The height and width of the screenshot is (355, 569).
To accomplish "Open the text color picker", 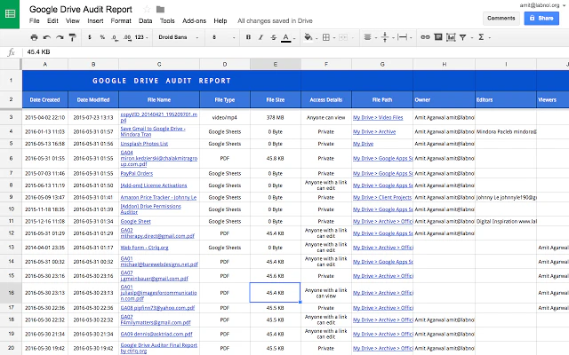I will (x=286, y=37).
